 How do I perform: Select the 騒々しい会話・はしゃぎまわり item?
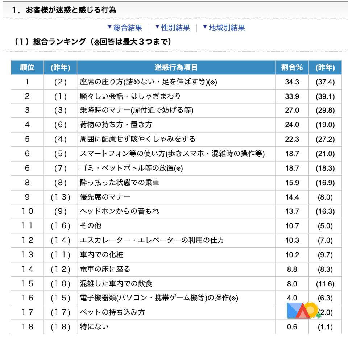tap(130, 96)
